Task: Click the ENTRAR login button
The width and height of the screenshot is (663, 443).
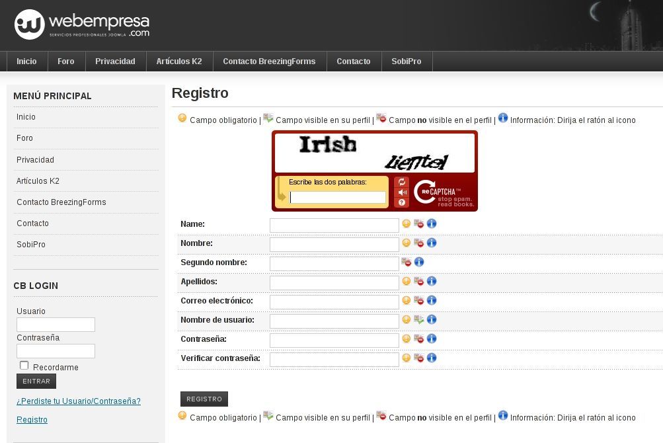Action: pyautogui.click(x=36, y=382)
